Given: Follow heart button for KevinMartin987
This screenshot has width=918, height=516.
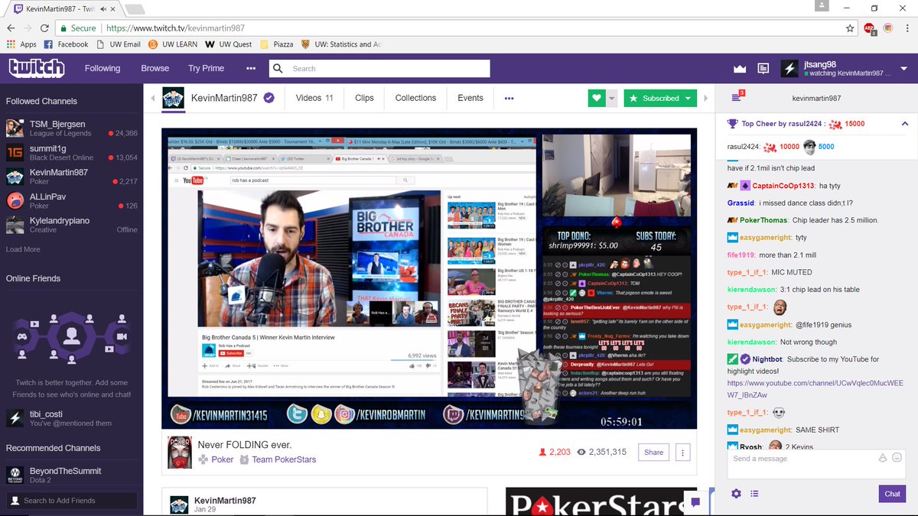Looking at the screenshot, I should click(x=597, y=98).
